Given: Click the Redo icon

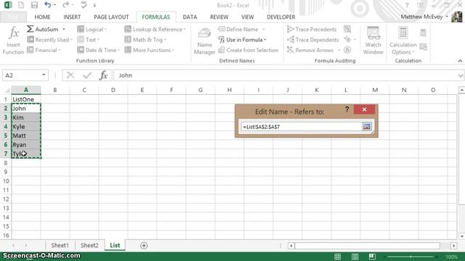Looking at the screenshot, I should pyautogui.click(x=65, y=5).
